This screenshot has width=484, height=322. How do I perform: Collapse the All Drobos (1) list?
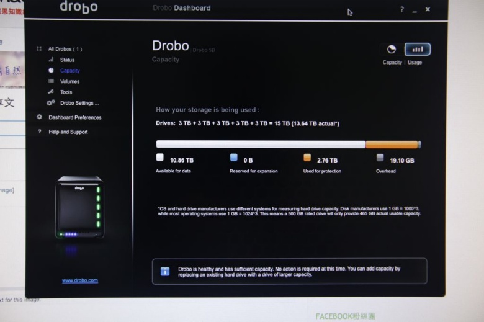(39, 49)
